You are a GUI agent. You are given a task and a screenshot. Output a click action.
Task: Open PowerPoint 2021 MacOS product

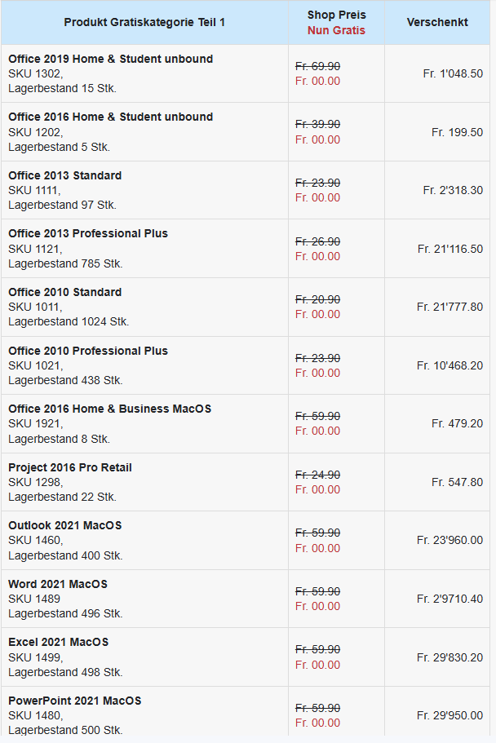pos(74,701)
